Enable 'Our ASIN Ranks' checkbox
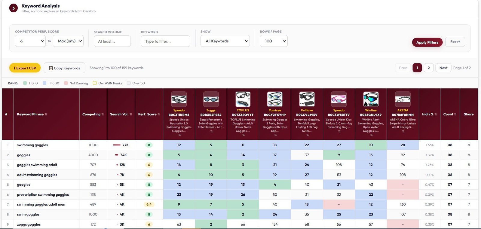This screenshot has width=481, height=229. click(95, 83)
